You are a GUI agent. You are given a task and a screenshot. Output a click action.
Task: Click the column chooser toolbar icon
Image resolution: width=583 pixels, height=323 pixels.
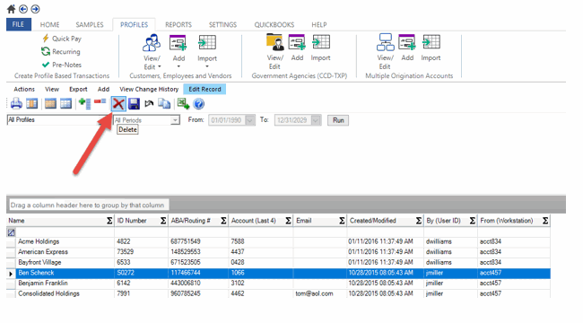(x=32, y=104)
